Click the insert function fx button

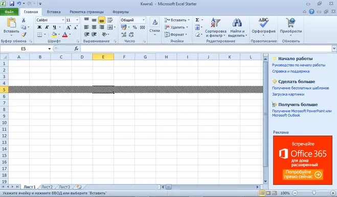point(76,48)
